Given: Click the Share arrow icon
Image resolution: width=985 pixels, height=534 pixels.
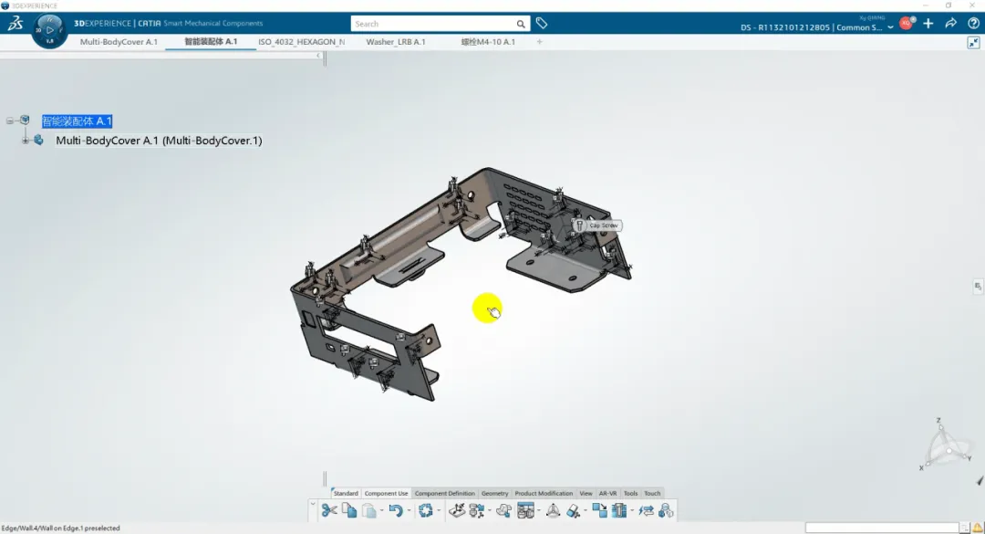Looking at the screenshot, I should point(950,24).
